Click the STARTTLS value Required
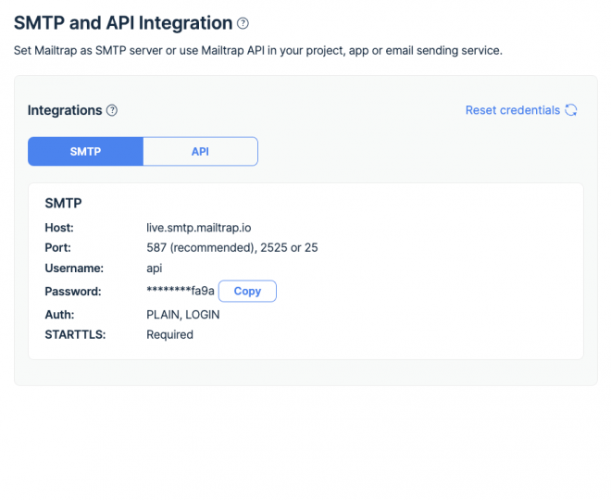Viewport: 611px width, 500px height. 169,334
